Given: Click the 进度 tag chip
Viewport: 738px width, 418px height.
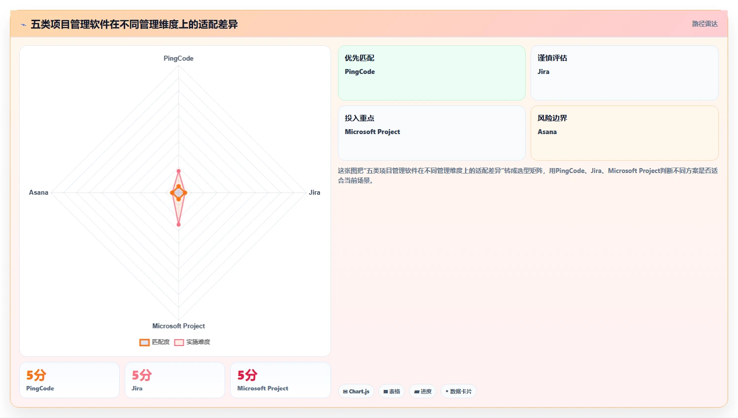Looking at the screenshot, I should coord(423,391).
